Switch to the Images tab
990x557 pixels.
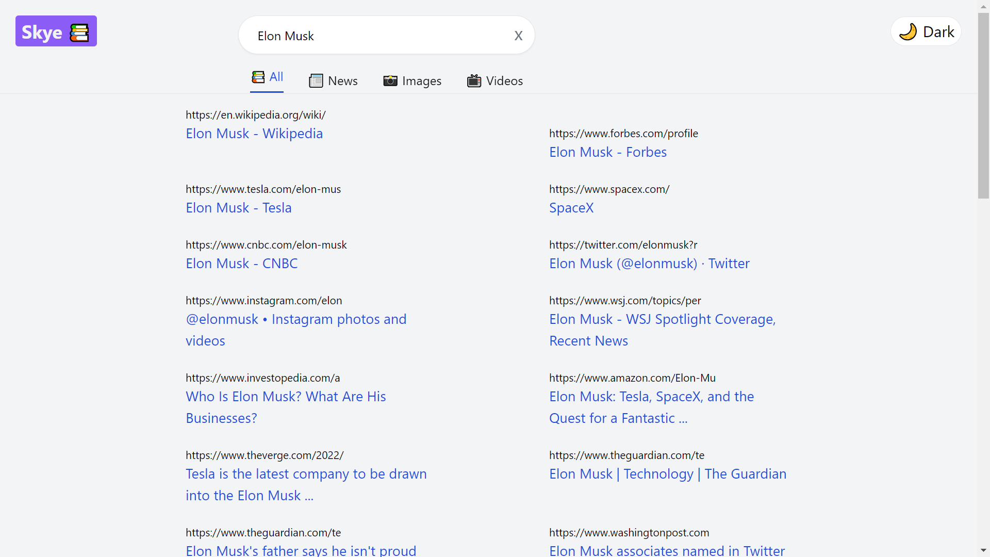click(x=412, y=81)
